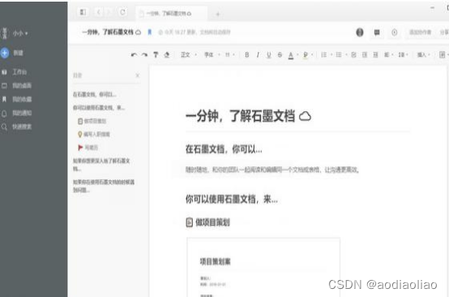Toggle strikethrough formatting
449x297 pixels.
[x=280, y=54]
